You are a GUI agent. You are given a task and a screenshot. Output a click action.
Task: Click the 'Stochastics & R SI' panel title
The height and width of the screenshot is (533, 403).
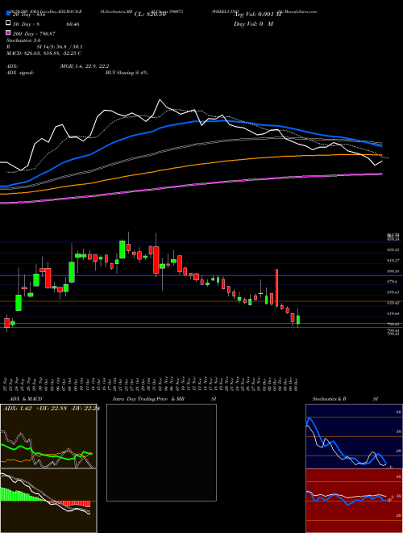[x=345, y=399]
